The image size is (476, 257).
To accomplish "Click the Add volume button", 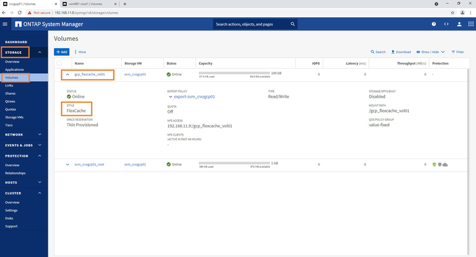I will pos(61,52).
